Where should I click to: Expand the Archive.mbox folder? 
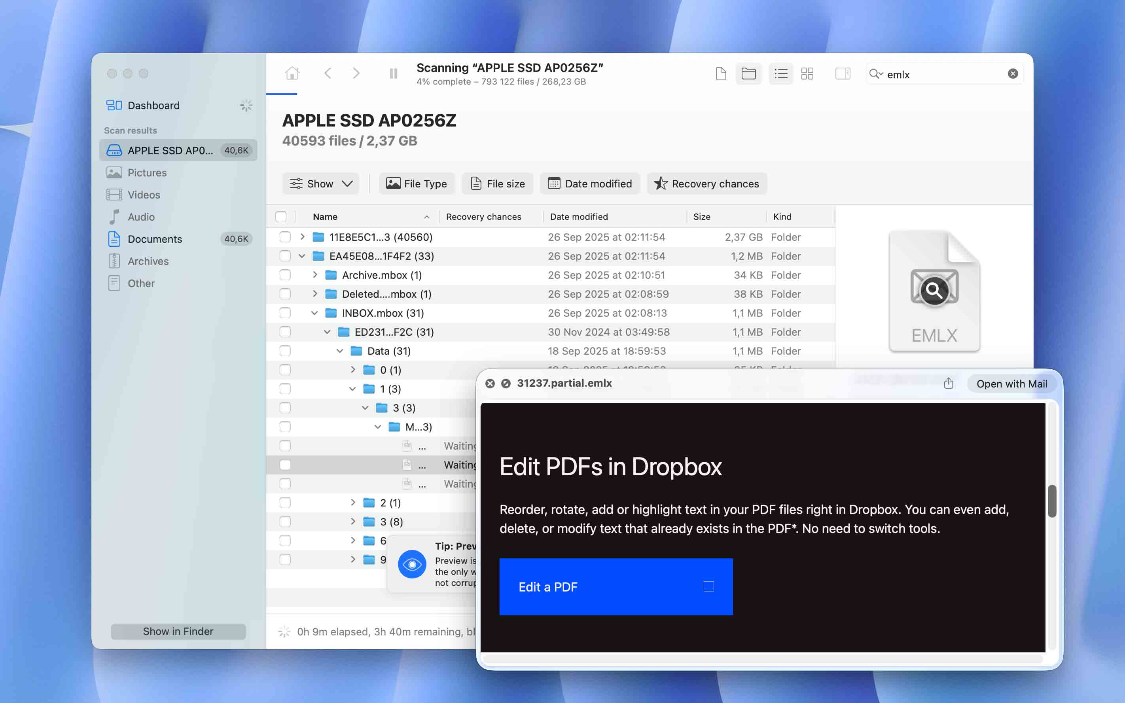(315, 275)
